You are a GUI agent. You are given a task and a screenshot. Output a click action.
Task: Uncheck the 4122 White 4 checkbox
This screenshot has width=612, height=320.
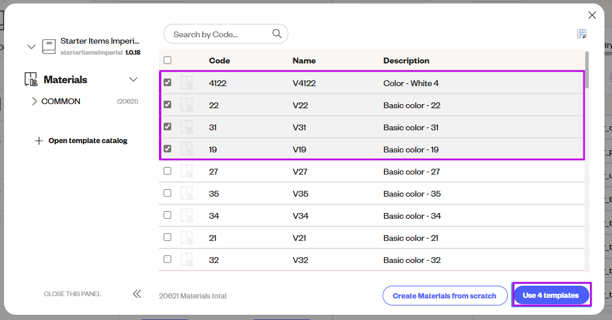(x=168, y=82)
